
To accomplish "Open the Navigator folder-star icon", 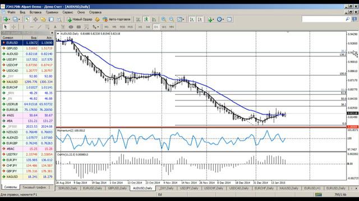I will (x=43, y=20).
